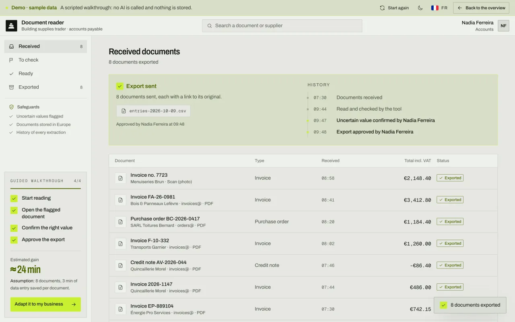The width and height of the screenshot is (515, 322).
Task: Click the Received column header
Action: click(330, 161)
